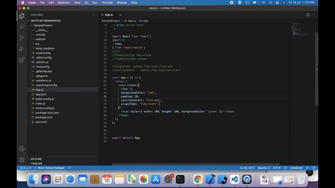Open Calendar from the Dock
335x188 pixels.
[x=107, y=179]
